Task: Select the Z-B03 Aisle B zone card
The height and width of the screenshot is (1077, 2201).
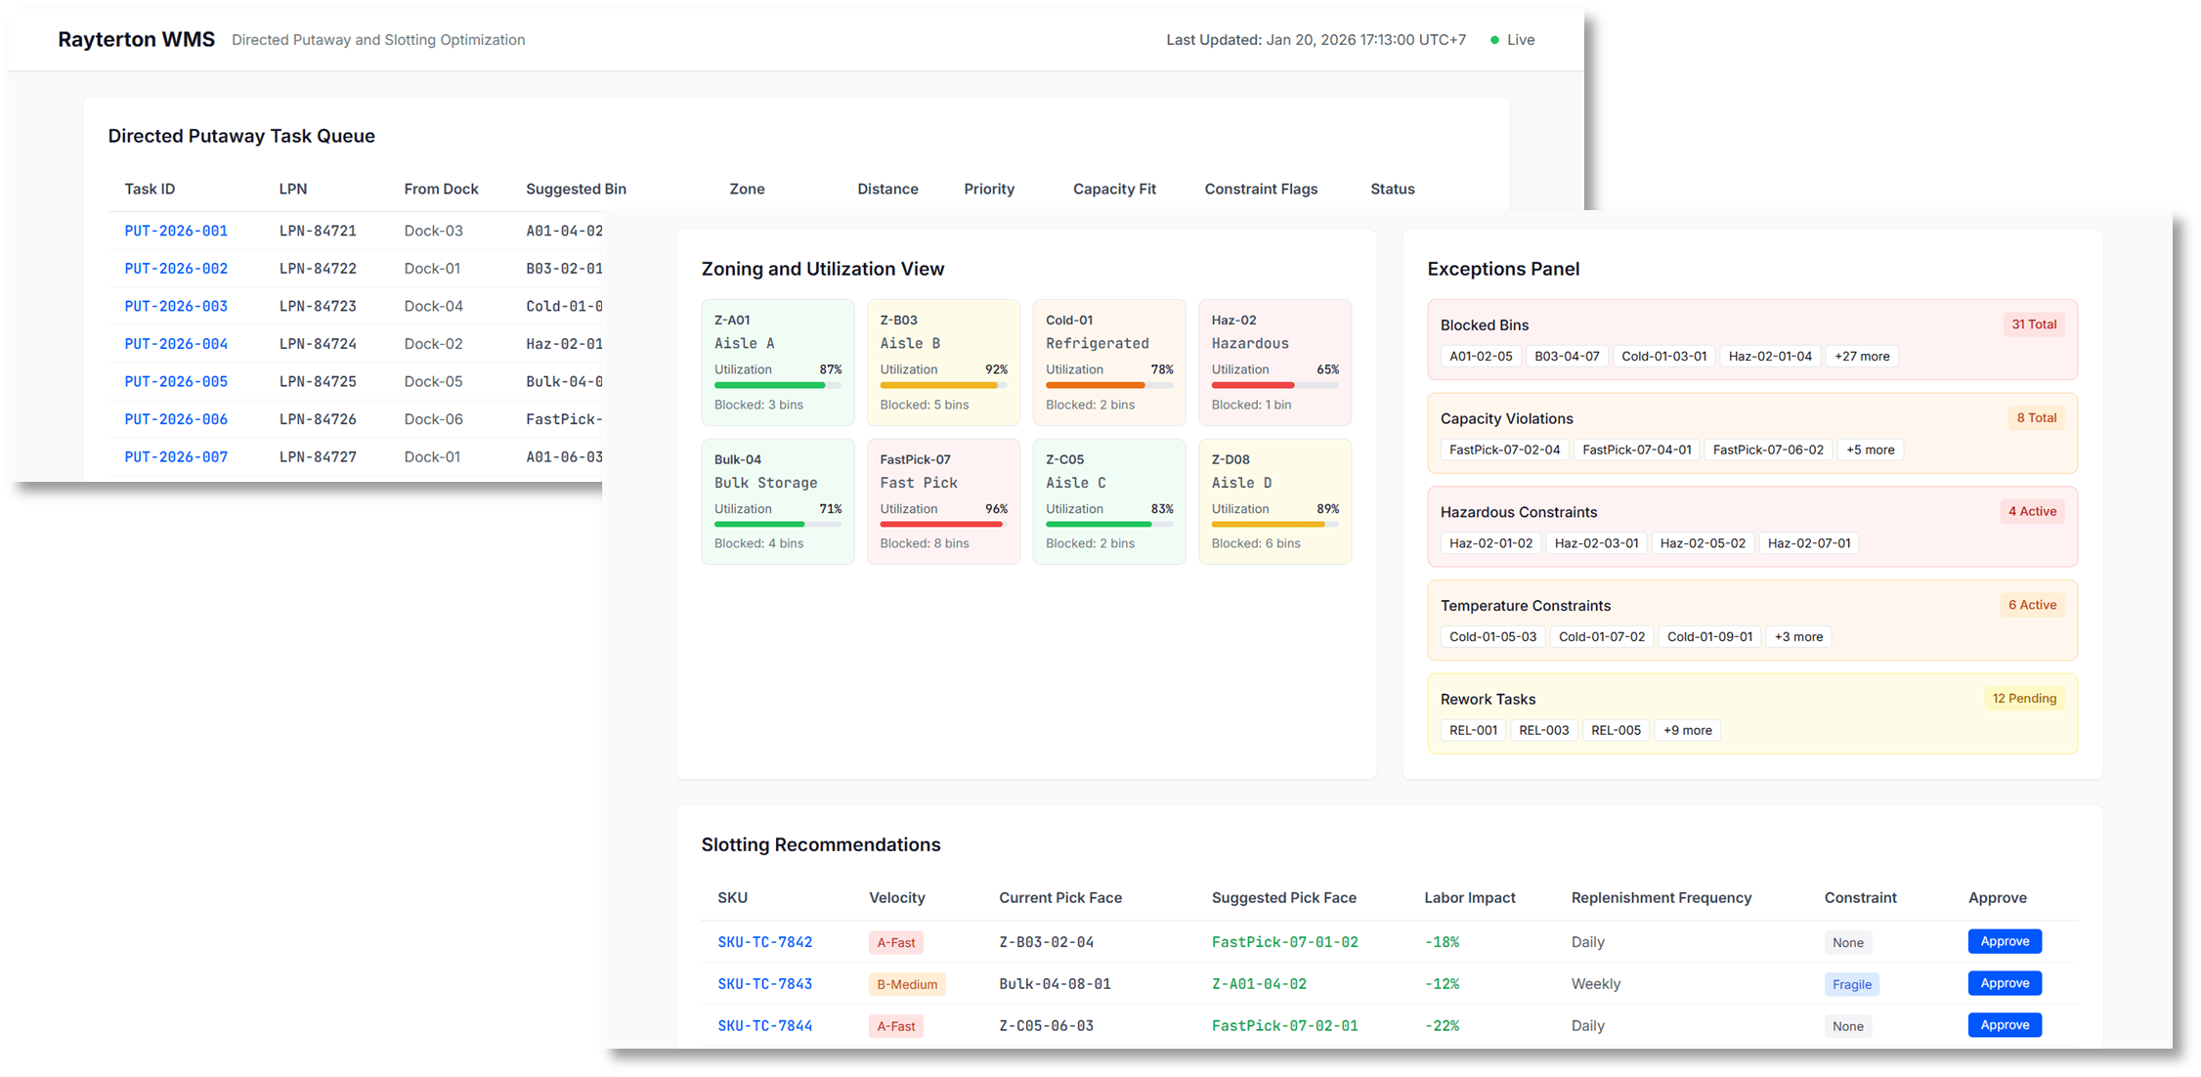Action: pos(943,362)
